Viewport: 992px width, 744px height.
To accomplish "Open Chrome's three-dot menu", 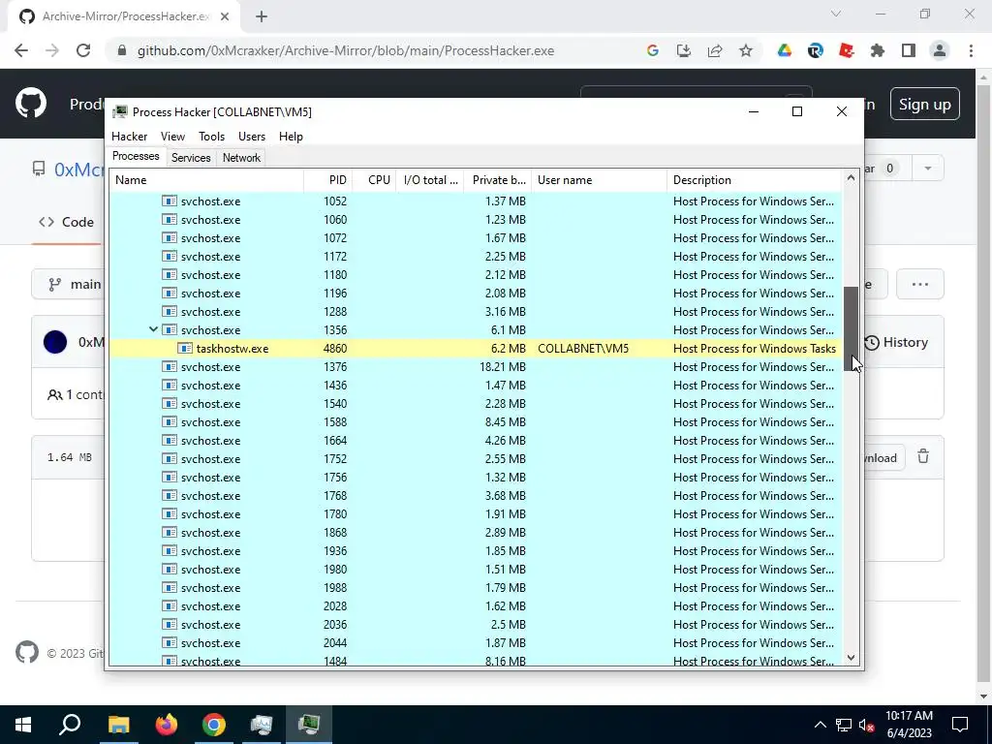I will click(971, 50).
